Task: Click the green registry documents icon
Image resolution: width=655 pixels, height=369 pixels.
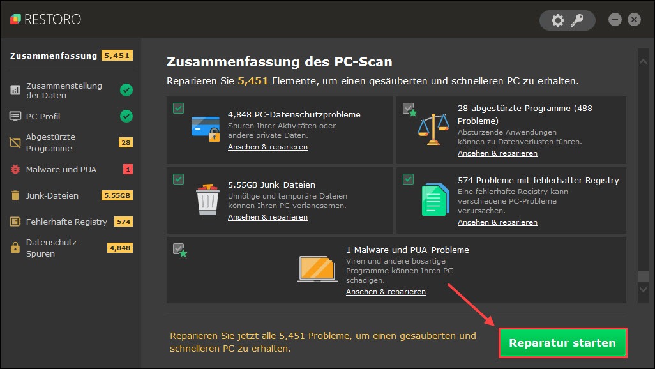Action: coord(435,200)
